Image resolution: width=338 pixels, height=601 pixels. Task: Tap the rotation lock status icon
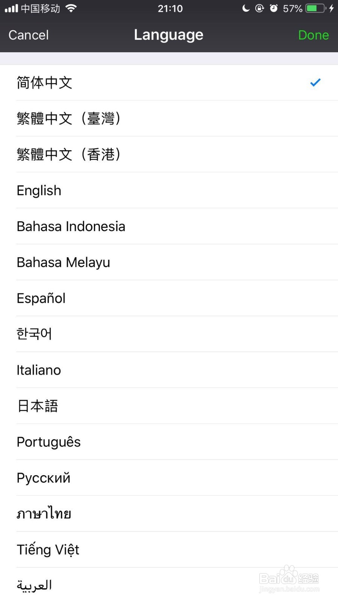(x=260, y=8)
